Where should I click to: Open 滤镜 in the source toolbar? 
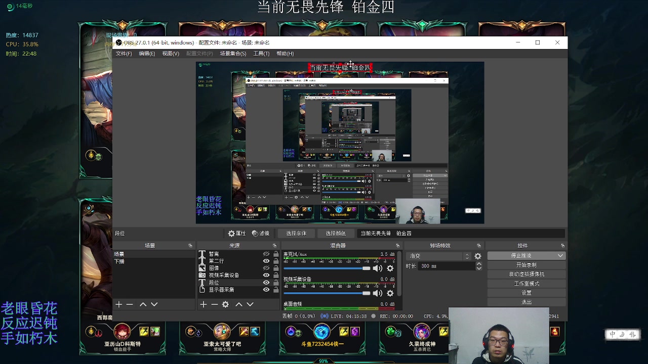click(261, 234)
